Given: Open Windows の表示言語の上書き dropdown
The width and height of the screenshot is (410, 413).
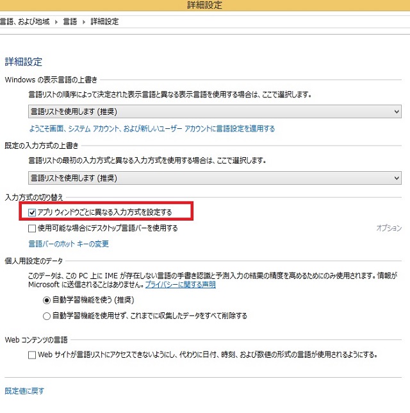Looking at the screenshot, I should pyautogui.click(x=215, y=112).
